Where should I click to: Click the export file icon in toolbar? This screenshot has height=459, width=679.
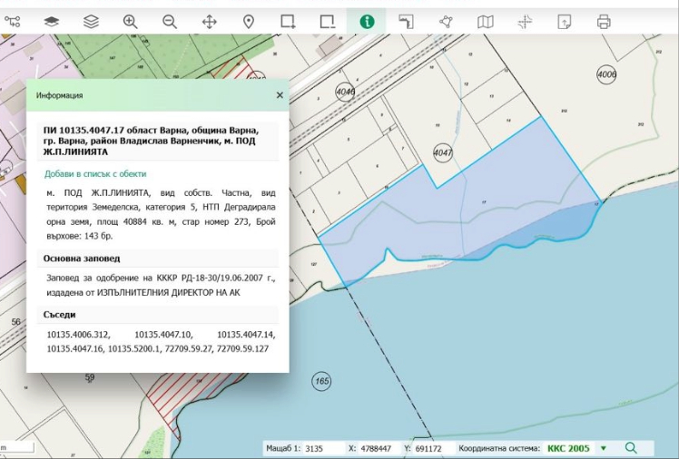pos(565,21)
